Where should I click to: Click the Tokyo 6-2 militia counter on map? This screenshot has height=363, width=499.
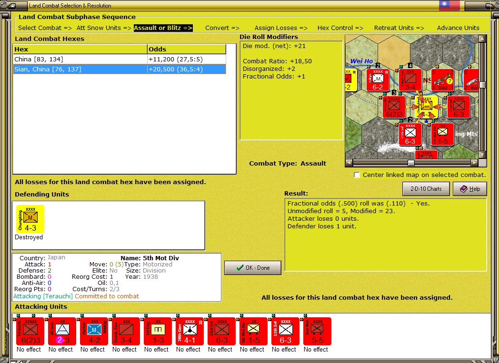click(378, 80)
